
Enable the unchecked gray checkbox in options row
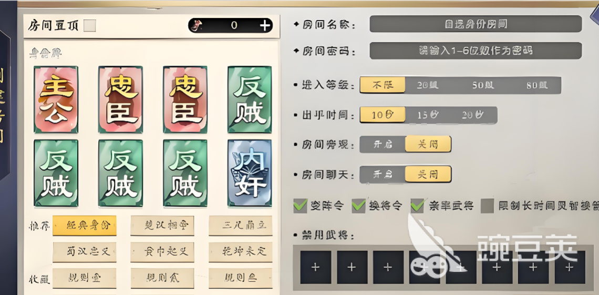click(x=487, y=206)
